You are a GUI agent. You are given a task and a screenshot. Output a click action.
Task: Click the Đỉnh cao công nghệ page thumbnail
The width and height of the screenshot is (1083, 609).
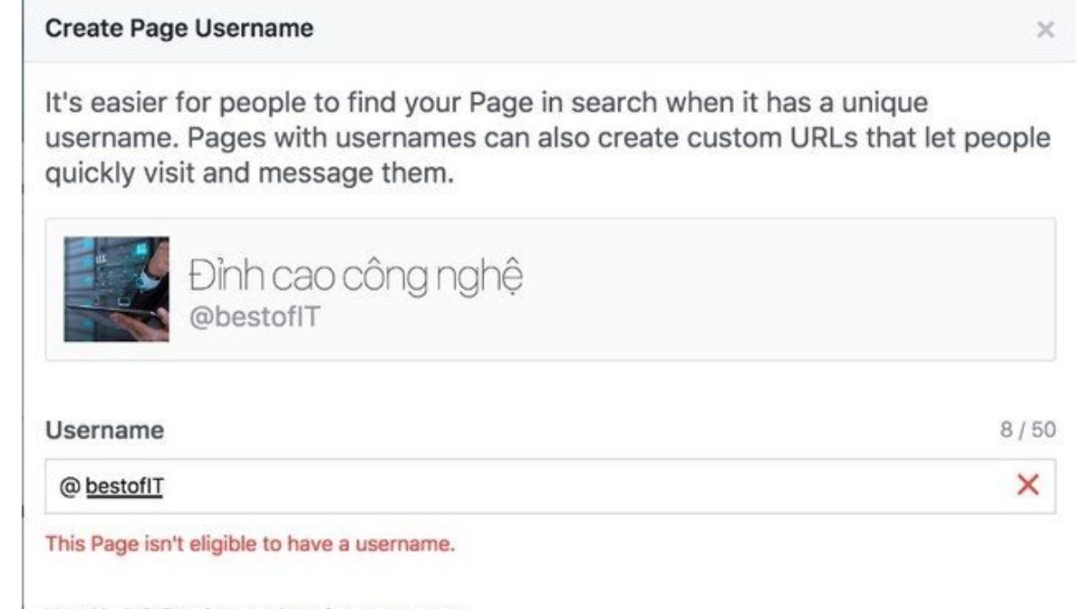(116, 289)
